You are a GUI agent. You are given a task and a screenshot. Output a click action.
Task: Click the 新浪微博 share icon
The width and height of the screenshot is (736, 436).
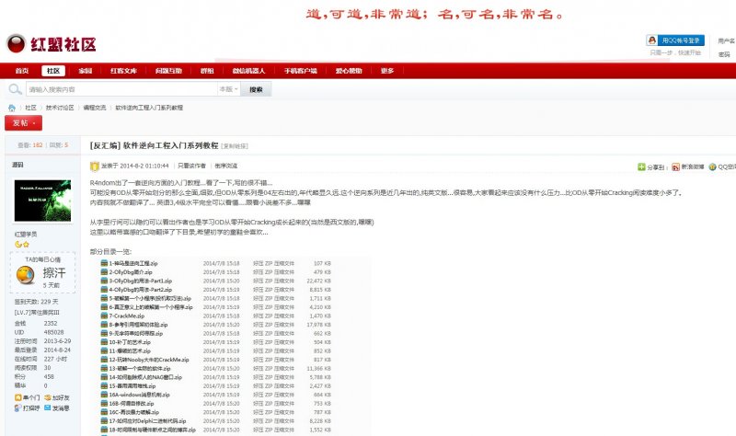[675, 167]
